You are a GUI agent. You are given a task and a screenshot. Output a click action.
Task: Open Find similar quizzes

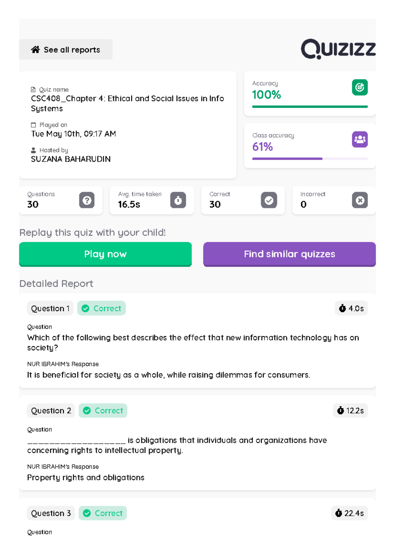point(289,254)
